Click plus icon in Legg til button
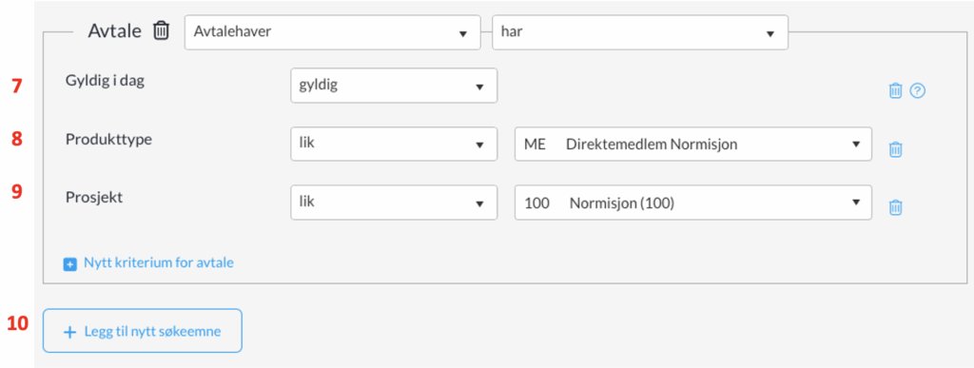This screenshot has height=368, width=974. [x=69, y=332]
